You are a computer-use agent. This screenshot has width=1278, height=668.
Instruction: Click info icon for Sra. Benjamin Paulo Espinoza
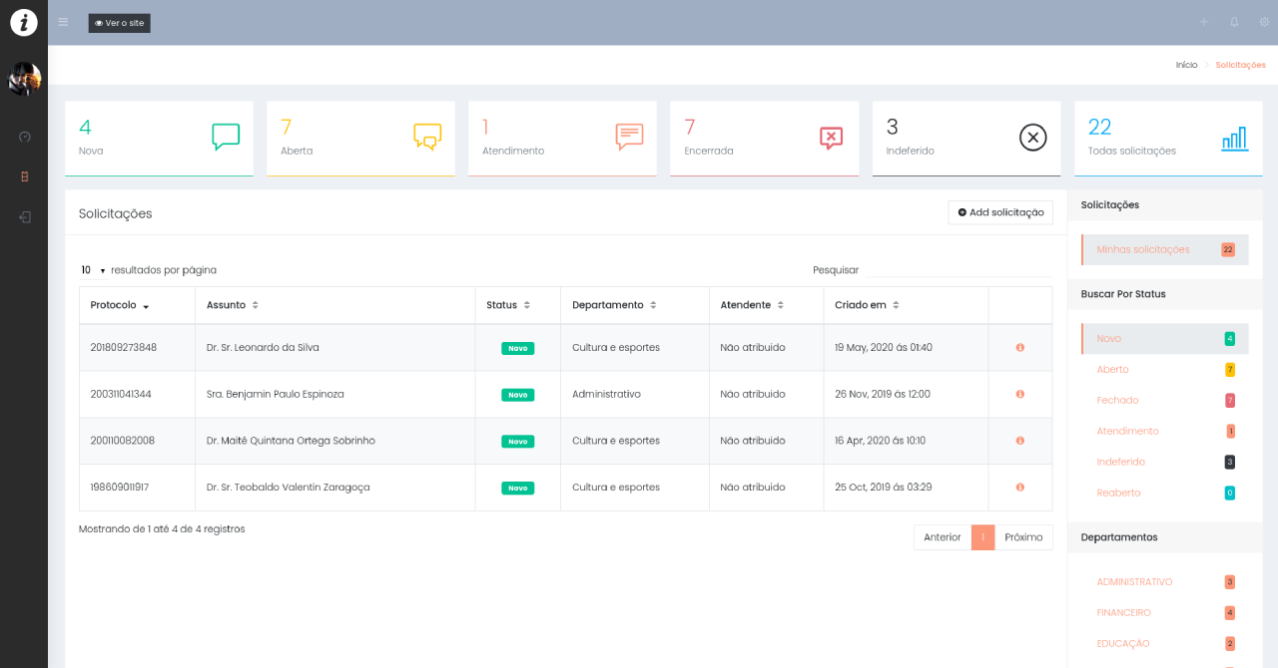[x=1019, y=395]
